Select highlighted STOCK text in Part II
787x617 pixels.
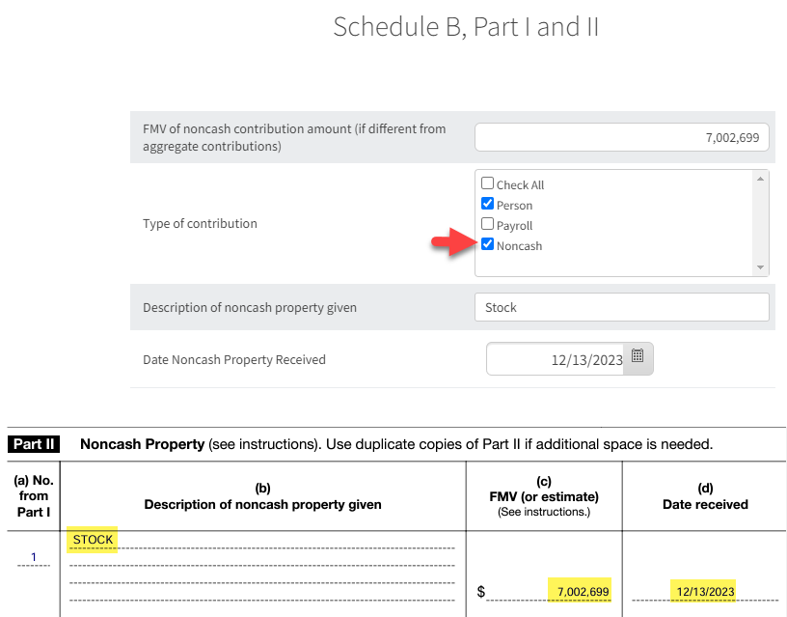pyautogui.click(x=93, y=540)
